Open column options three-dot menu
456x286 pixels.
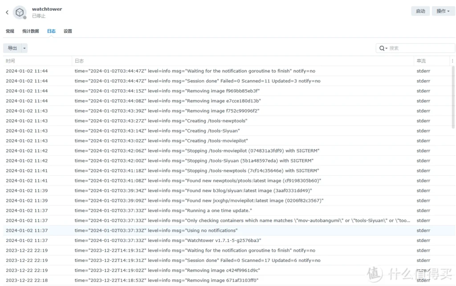coord(452,61)
